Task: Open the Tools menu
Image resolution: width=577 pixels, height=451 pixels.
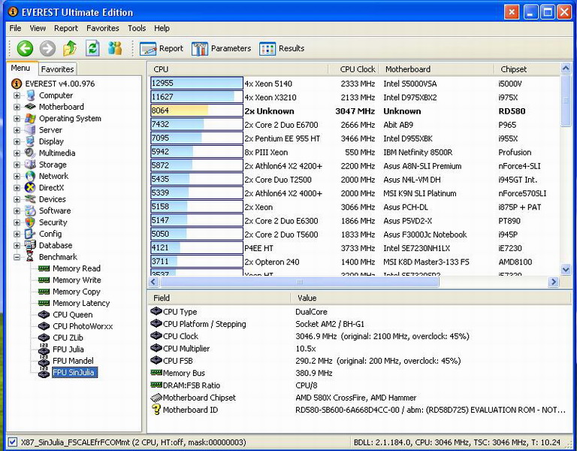Action: tap(137, 28)
